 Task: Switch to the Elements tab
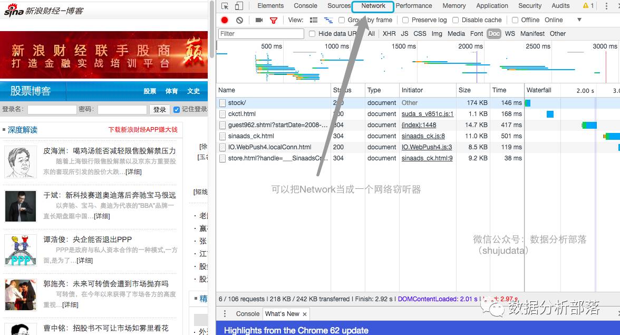pyautogui.click(x=270, y=6)
